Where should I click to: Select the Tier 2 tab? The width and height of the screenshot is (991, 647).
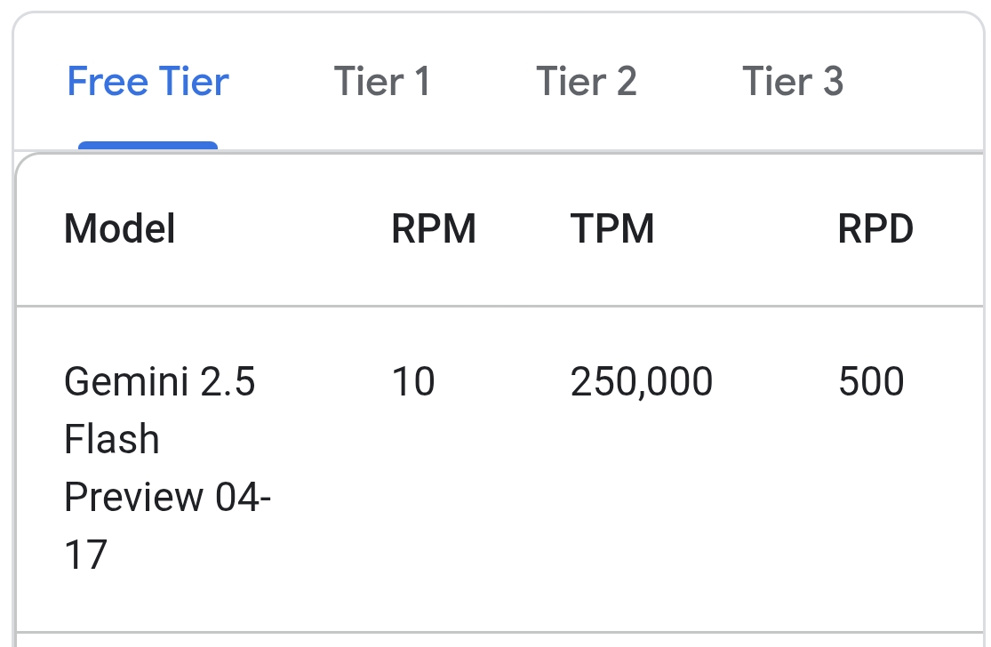[587, 82]
